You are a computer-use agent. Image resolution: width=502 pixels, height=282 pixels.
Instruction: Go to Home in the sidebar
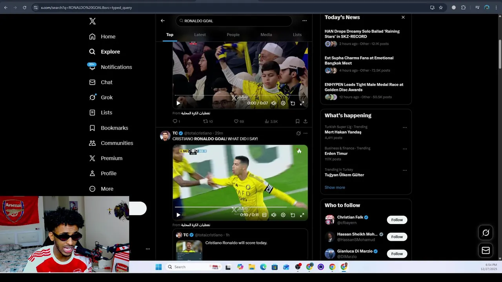(102, 36)
